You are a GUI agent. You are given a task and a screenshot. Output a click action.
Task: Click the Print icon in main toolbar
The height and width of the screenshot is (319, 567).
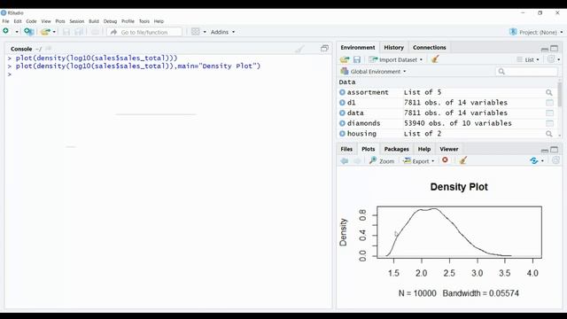pyautogui.click(x=95, y=32)
